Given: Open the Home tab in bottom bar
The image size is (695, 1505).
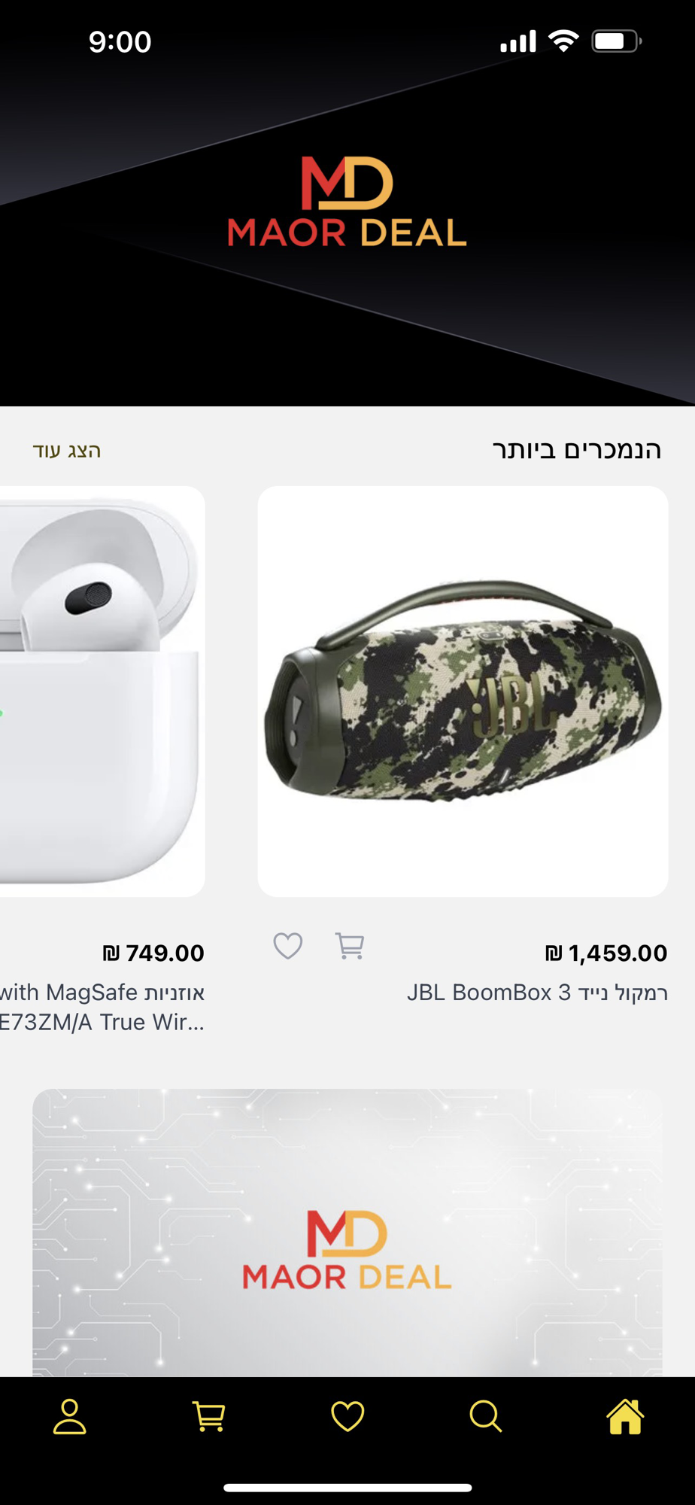Looking at the screenshot, I should tap(625, 1417).
